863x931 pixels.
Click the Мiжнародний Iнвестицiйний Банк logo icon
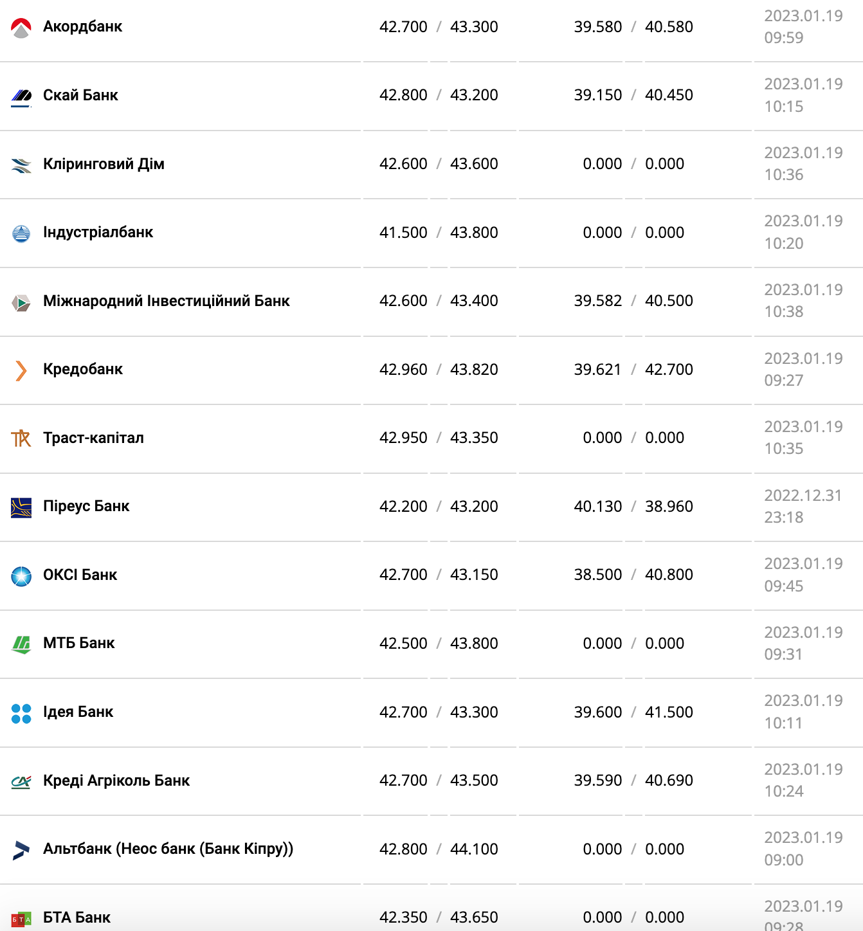pyautogui.click(x=21, y=302)
